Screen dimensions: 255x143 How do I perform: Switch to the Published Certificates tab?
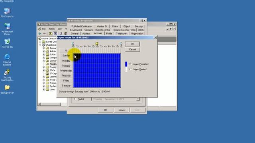82,26
